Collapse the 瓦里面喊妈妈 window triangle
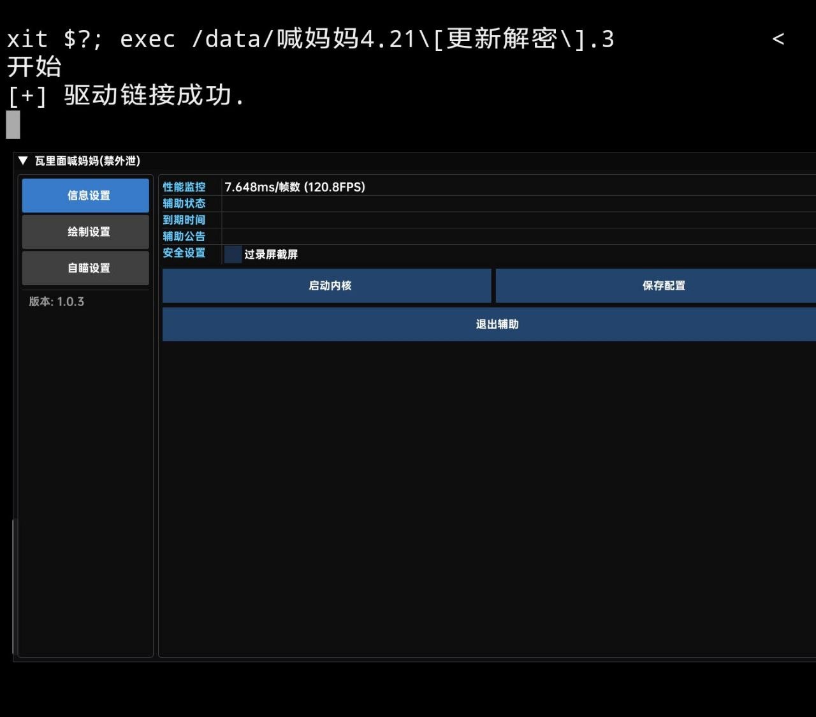The width and height of the screenshot is (816, 717). coord(23,161)
